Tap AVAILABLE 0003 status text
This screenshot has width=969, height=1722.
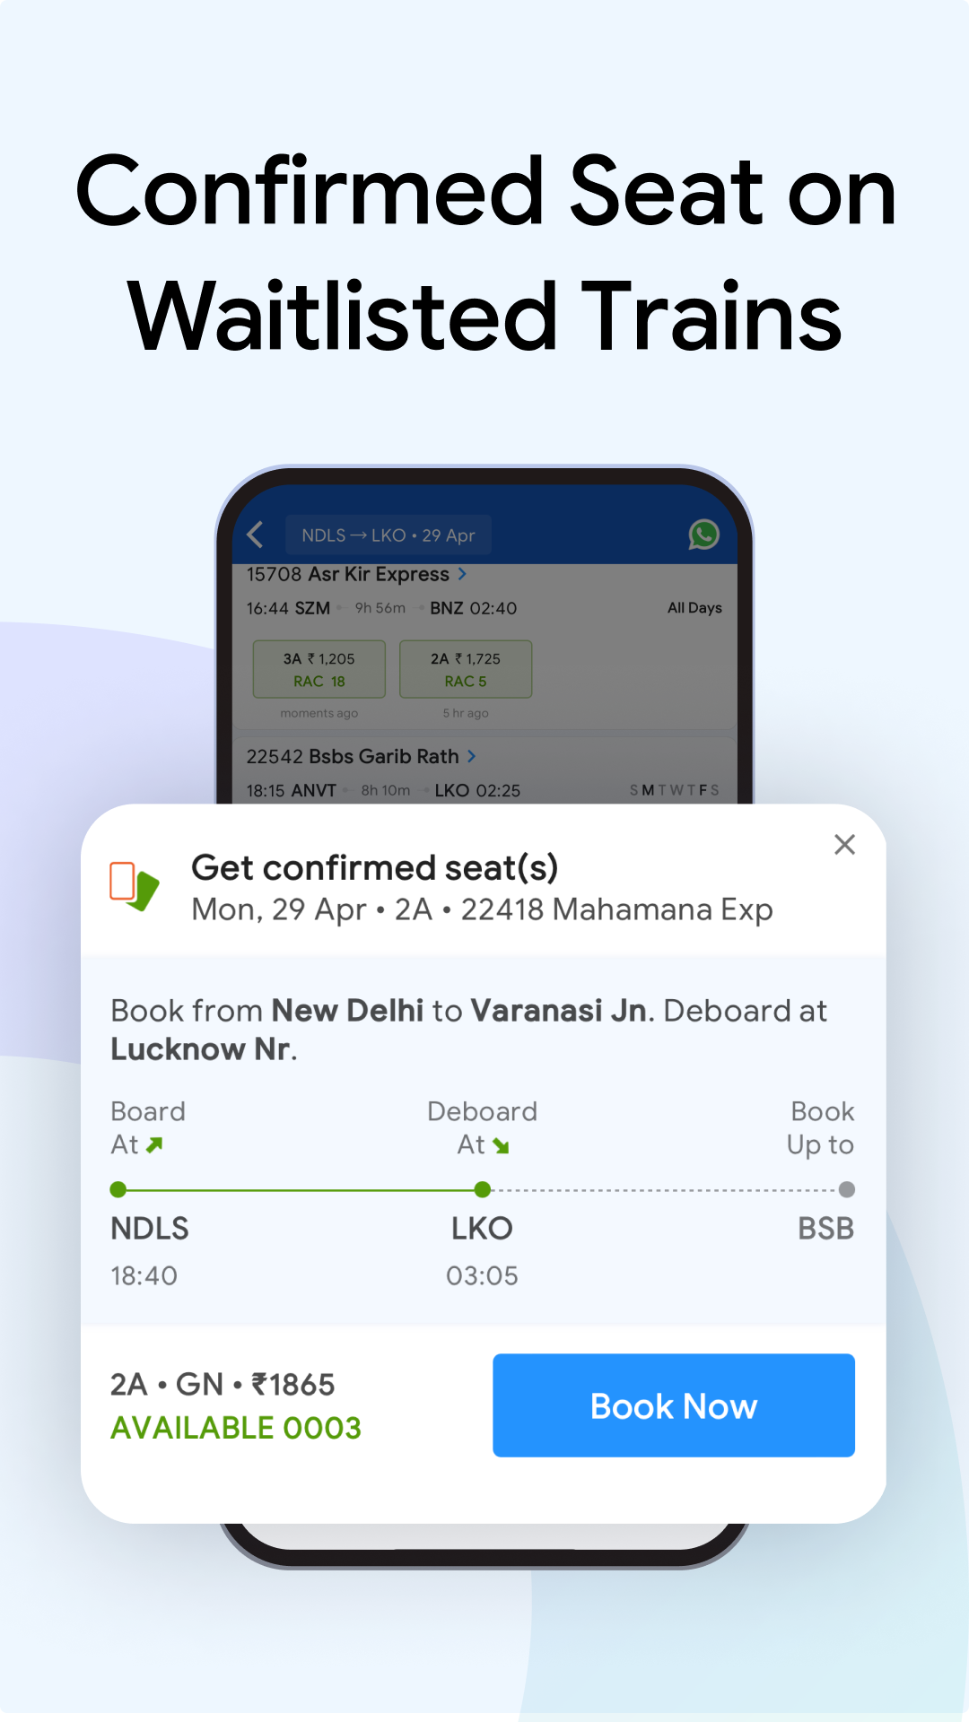236,1428
